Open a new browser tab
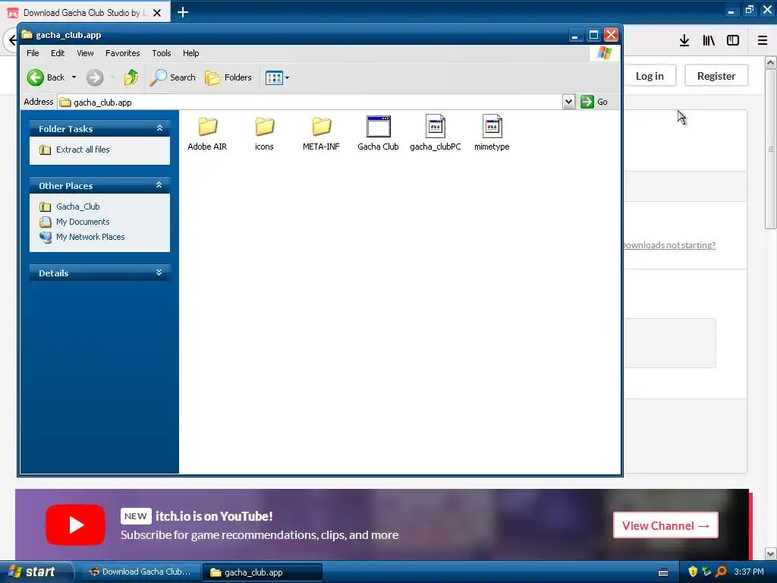Screen dimensions: 777x583 point(183,12)
